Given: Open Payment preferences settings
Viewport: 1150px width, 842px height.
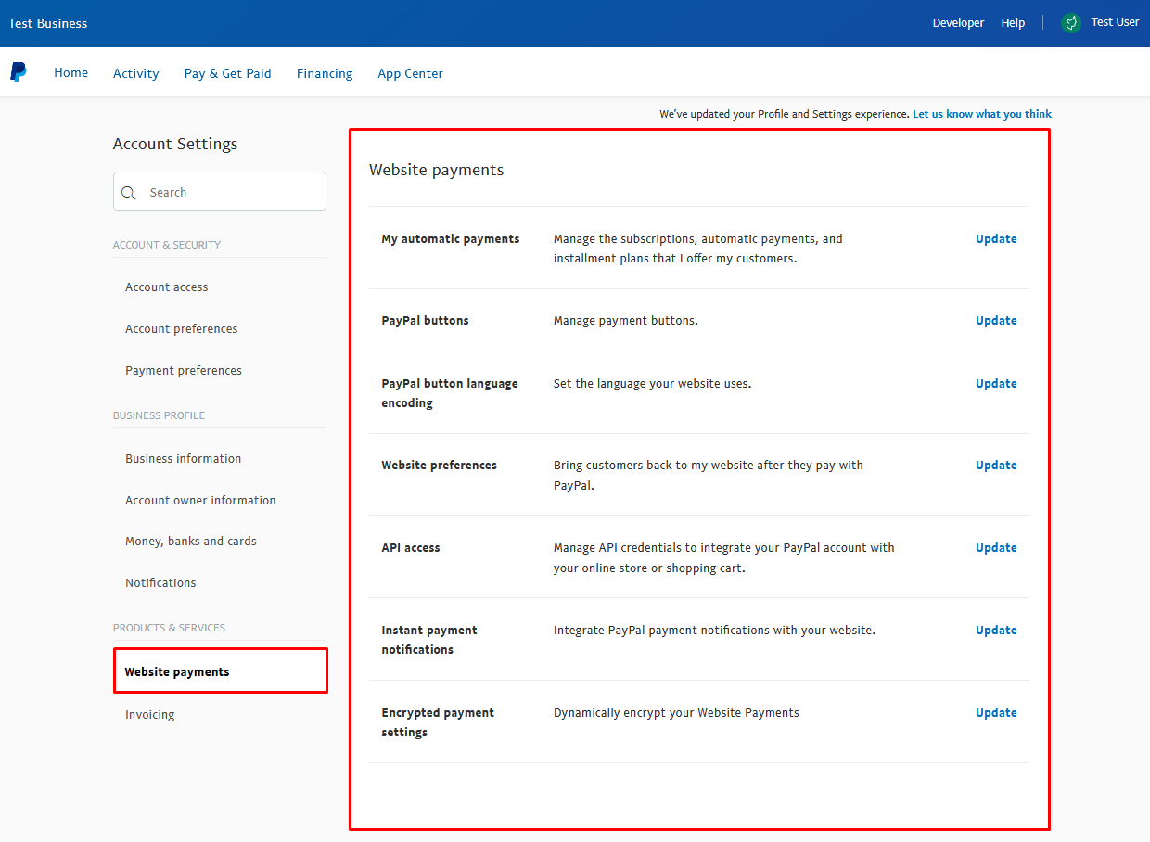Looking at the screenshot, I should pyautogui.click(x=184, y=371).
